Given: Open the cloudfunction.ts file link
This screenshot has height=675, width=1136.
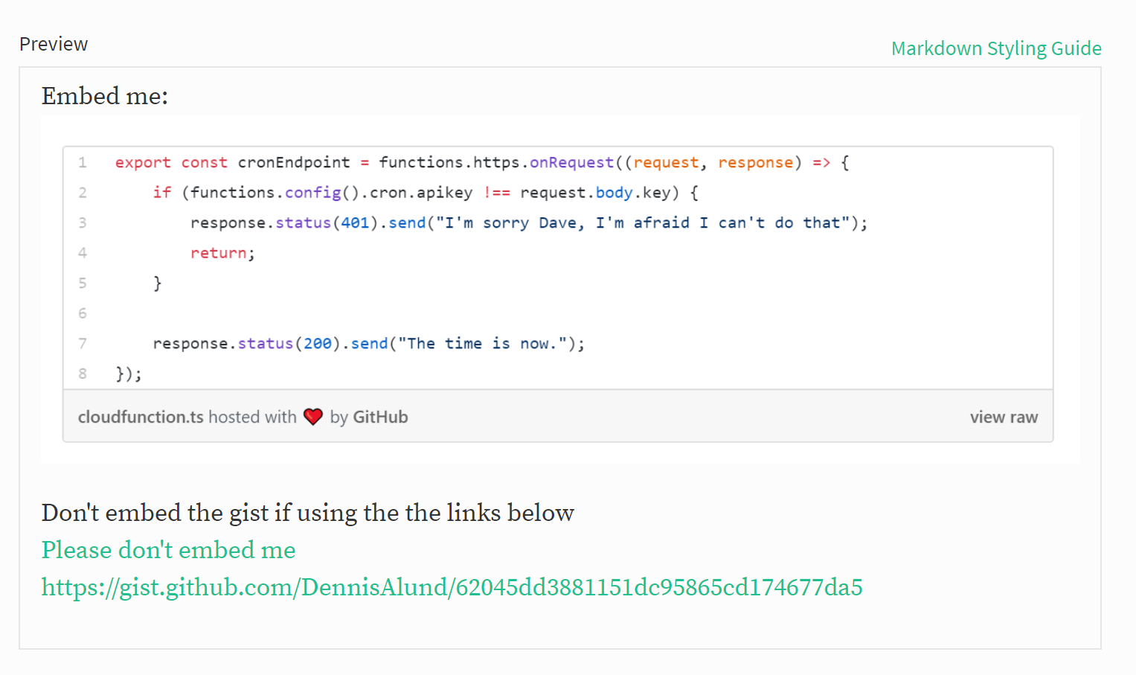Looking at the screenshot, I should pyautogui.click(x=141, y=417).
